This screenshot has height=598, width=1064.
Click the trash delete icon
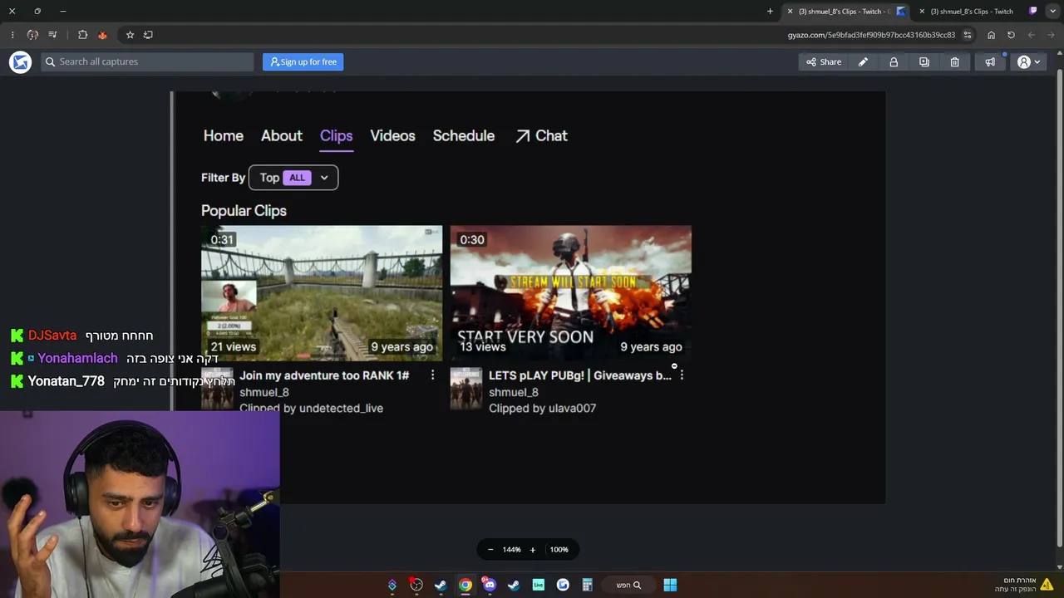click(955, 62)
